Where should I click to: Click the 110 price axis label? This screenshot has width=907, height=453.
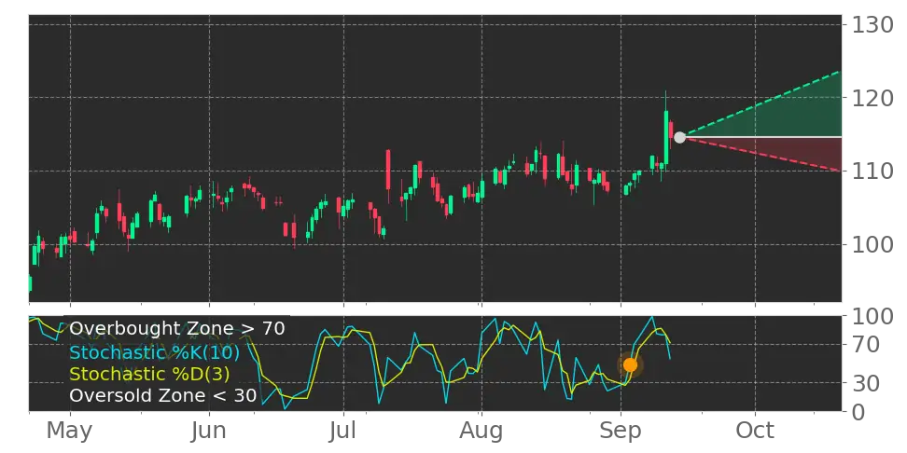(874, 171)
